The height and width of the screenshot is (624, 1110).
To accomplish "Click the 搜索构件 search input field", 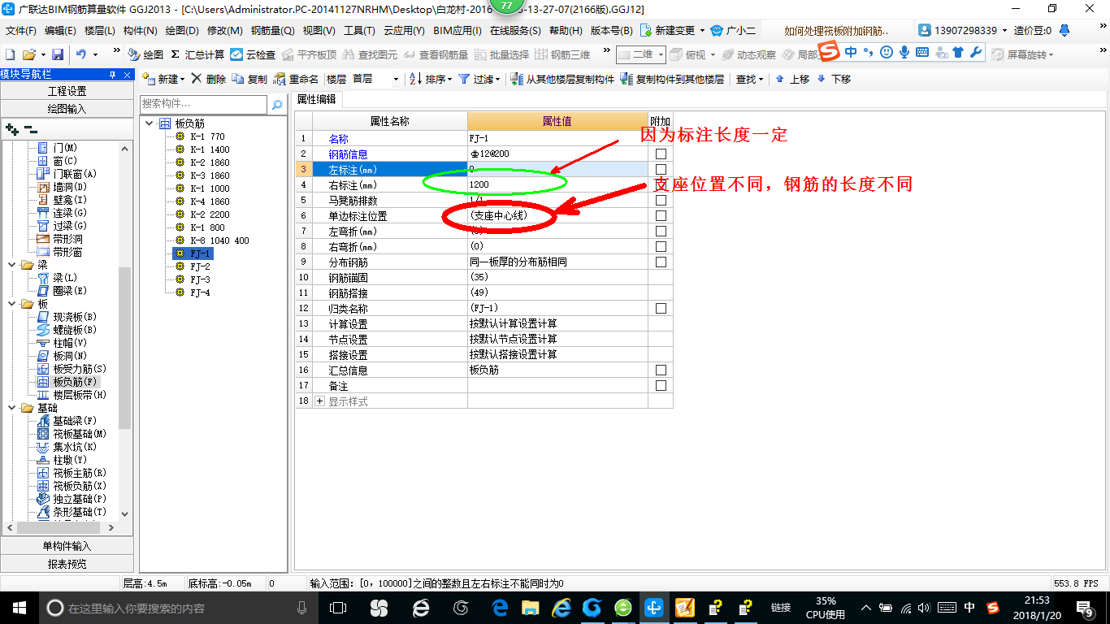I will click(203, 105).
